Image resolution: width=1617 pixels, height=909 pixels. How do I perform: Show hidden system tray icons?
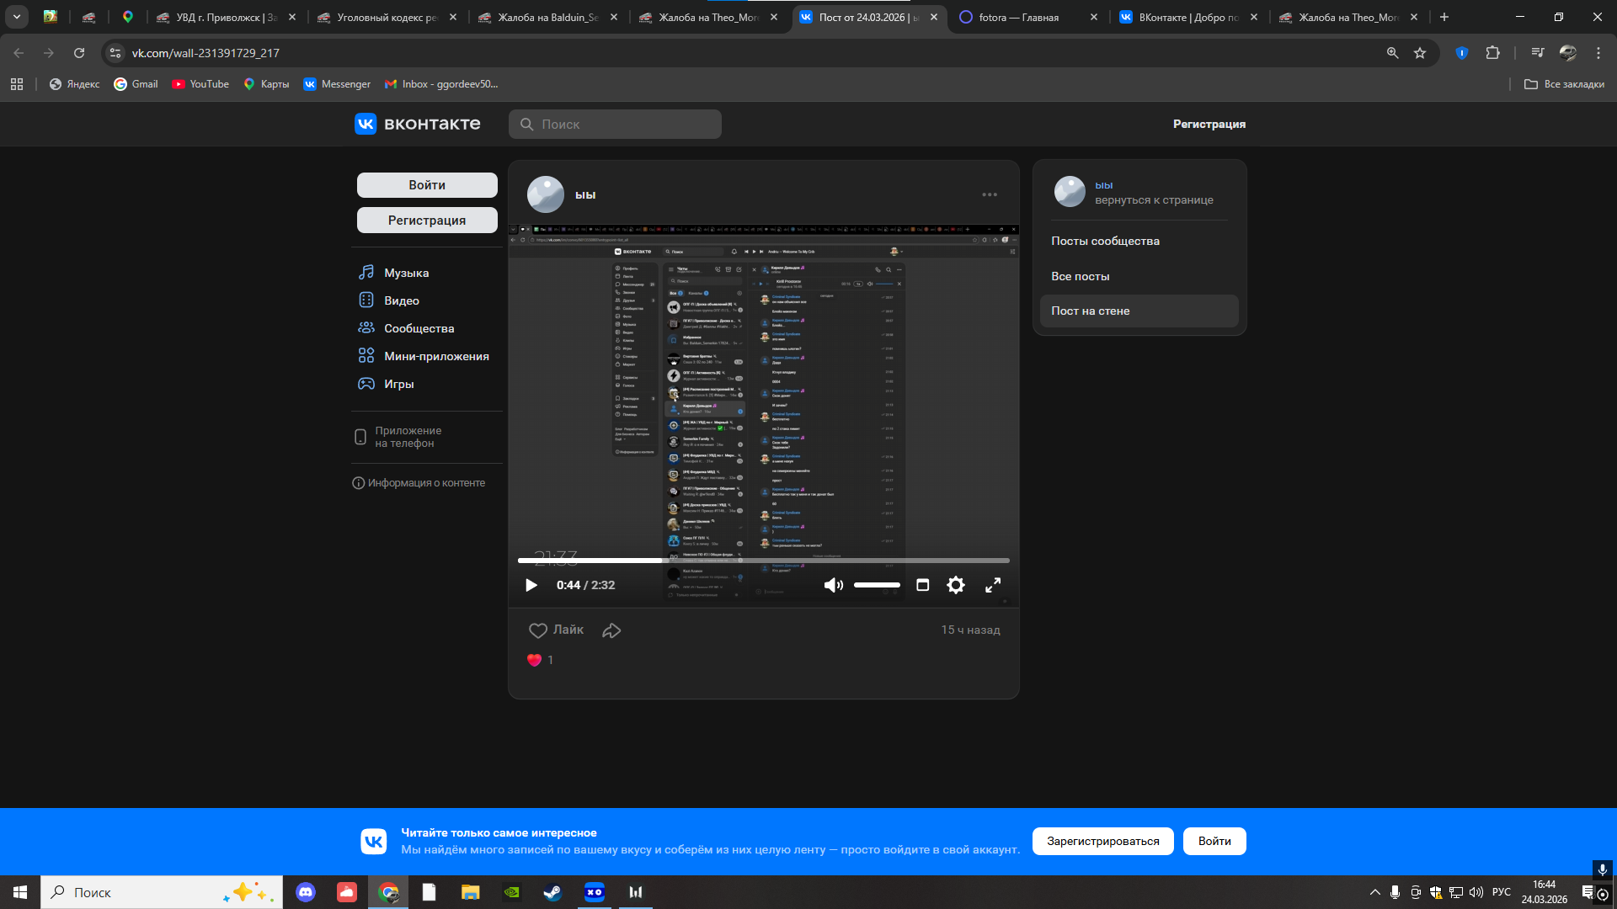click(x=1374, y=892)
